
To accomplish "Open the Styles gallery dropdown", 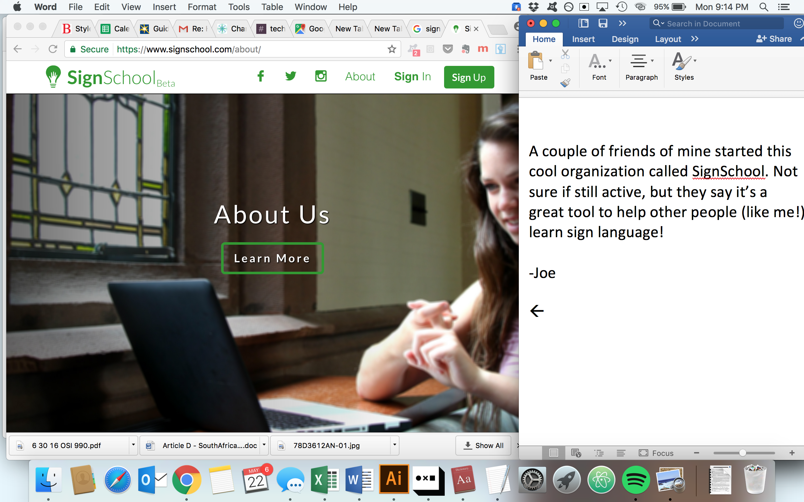I will point(695,61).
